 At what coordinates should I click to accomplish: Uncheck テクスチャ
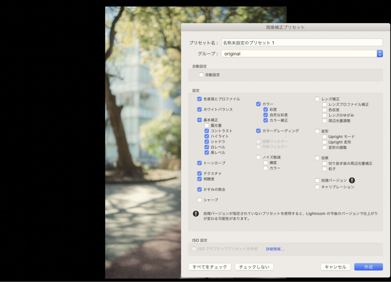tap(199, 173)
